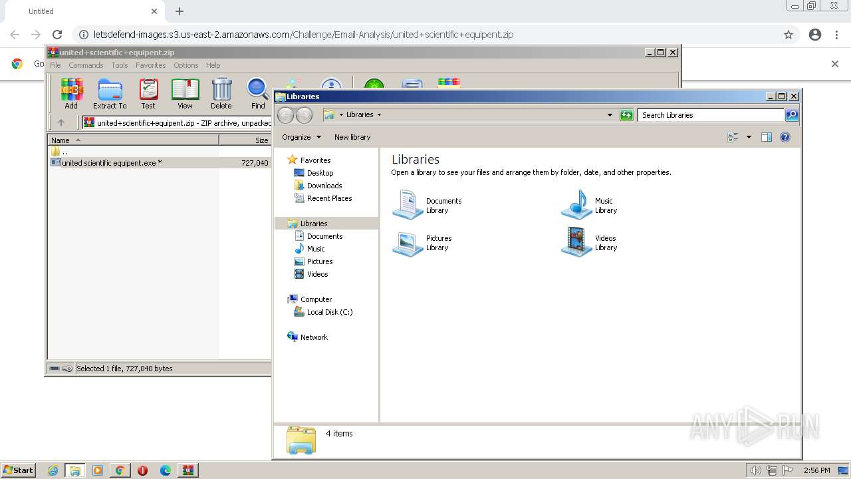Select Desktop under Favorites
851x479 pixels.
point(320,173)
